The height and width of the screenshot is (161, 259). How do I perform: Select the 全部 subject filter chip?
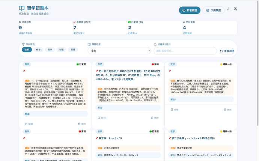[27, 49]
